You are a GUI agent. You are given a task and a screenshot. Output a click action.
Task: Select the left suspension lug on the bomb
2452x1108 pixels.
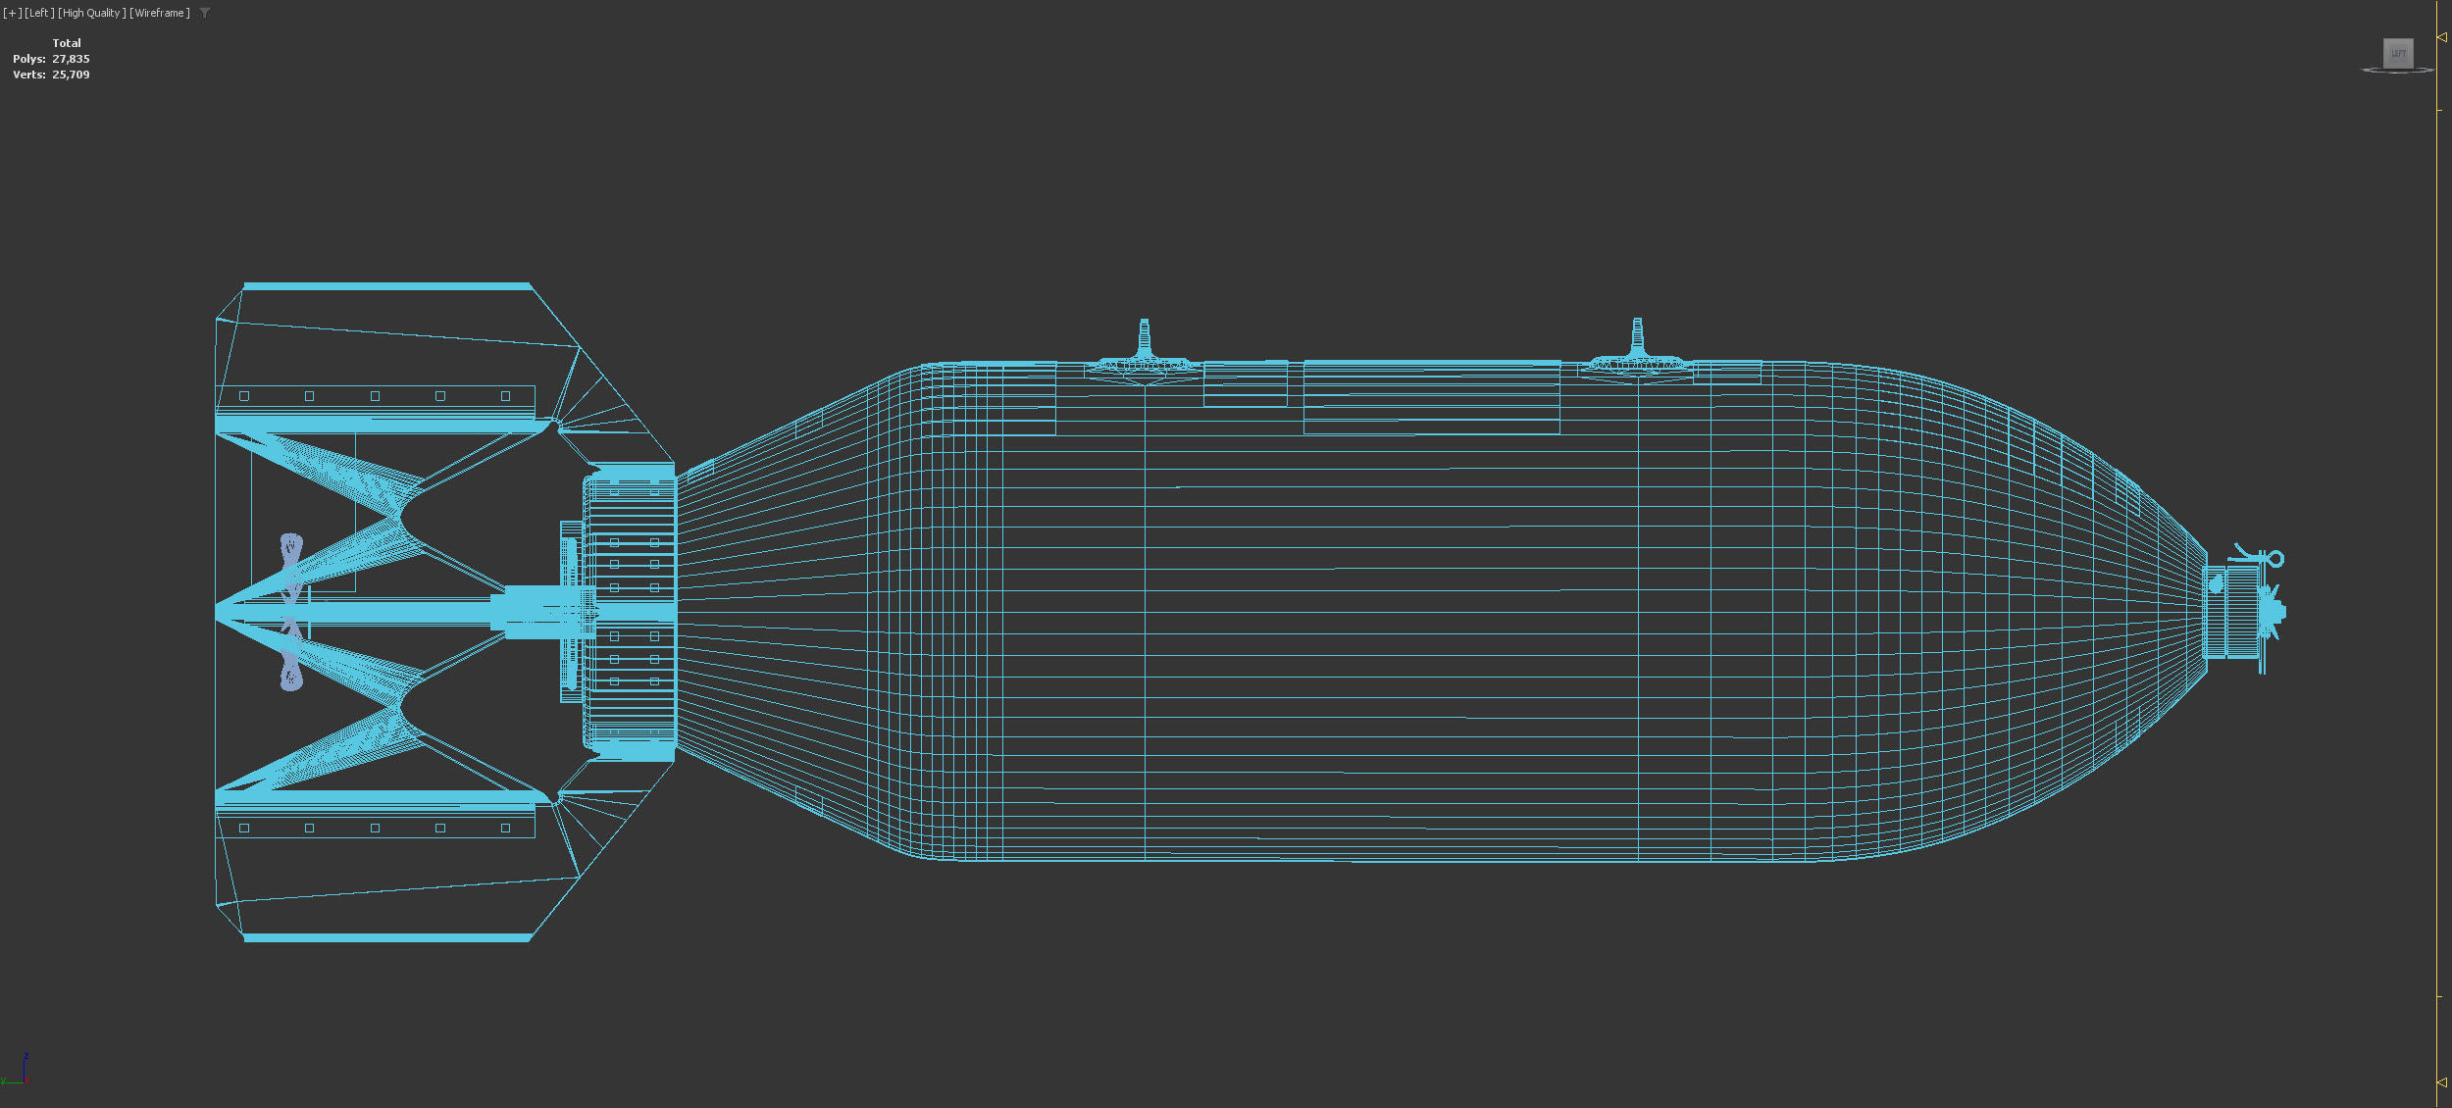(1144, 349)
